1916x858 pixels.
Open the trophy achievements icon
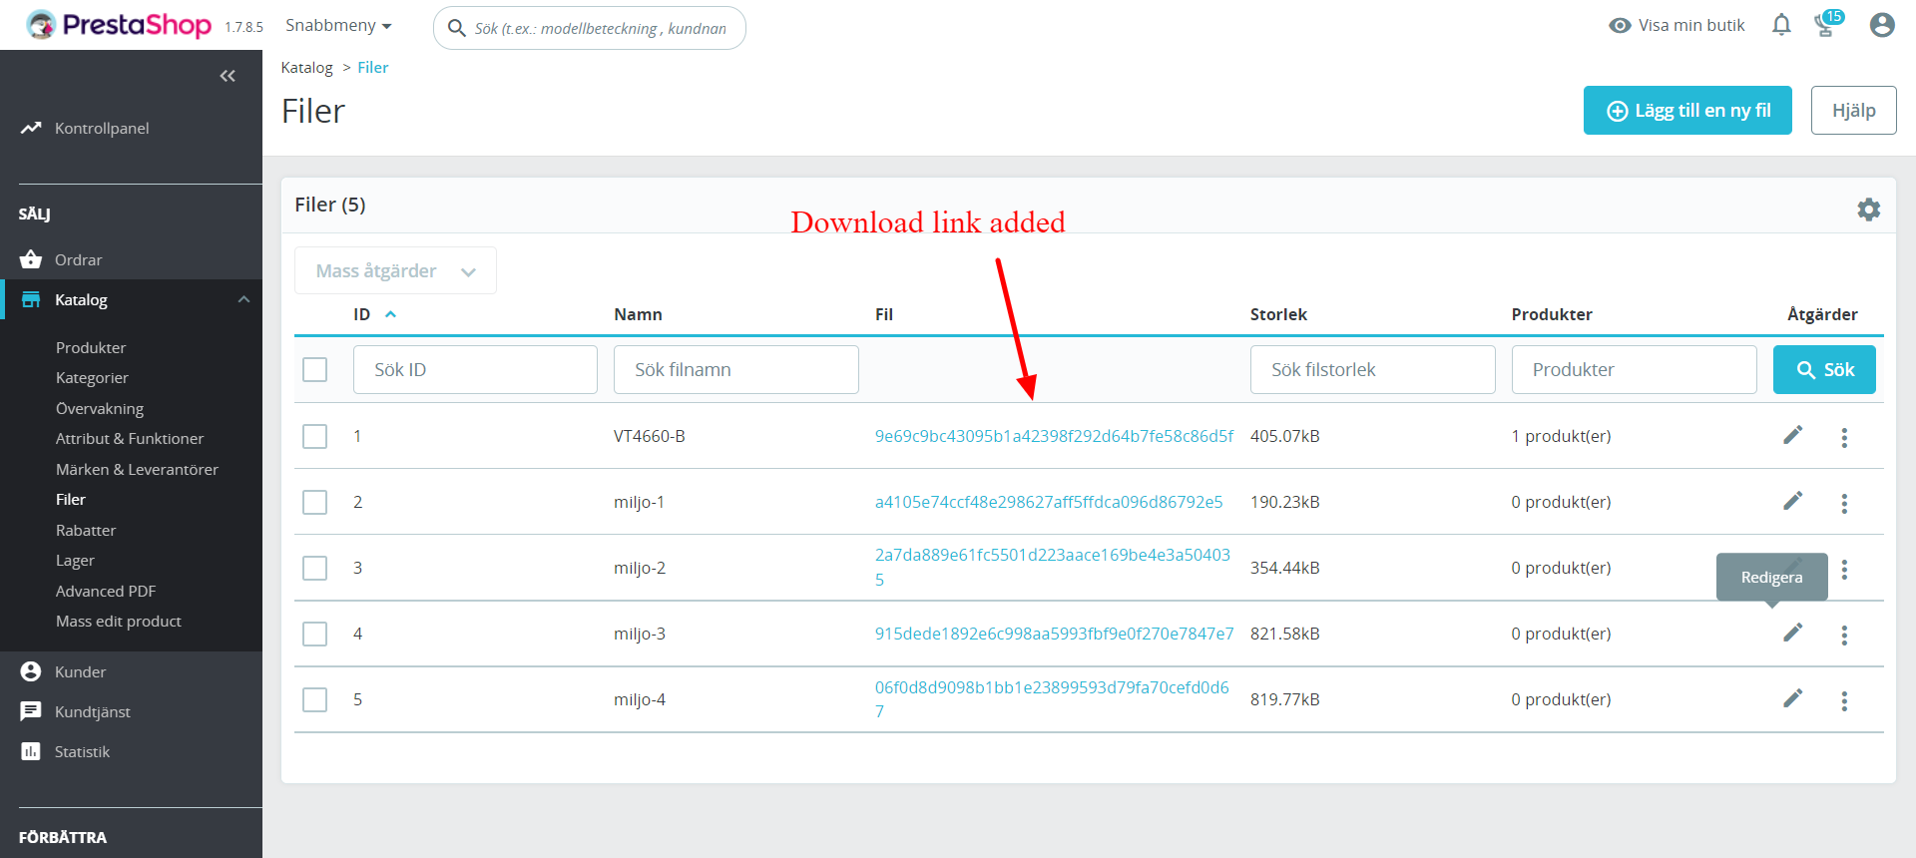pyautogui.click(x=1826, y=25)
